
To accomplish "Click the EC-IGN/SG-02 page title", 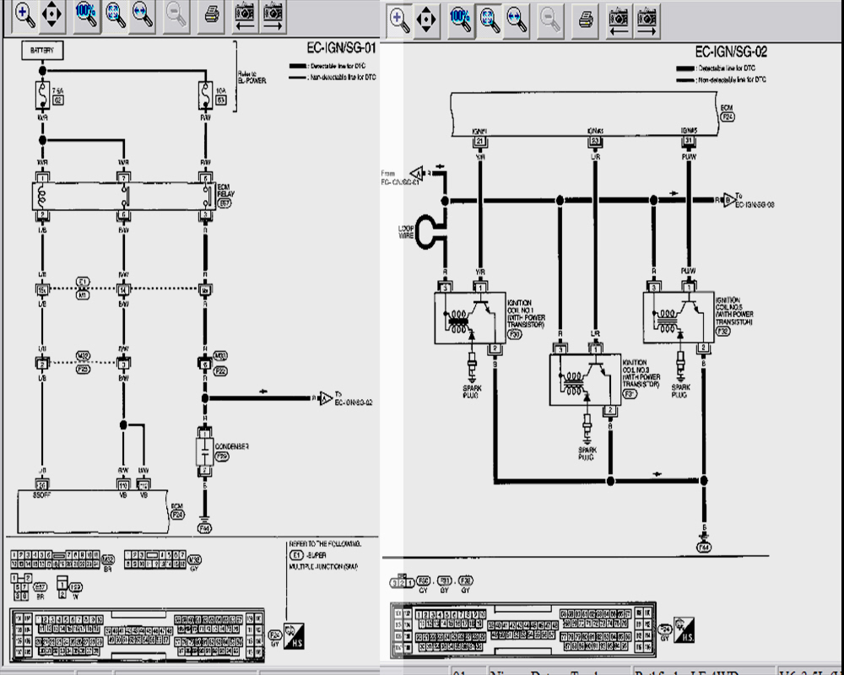I will (731, 51).
